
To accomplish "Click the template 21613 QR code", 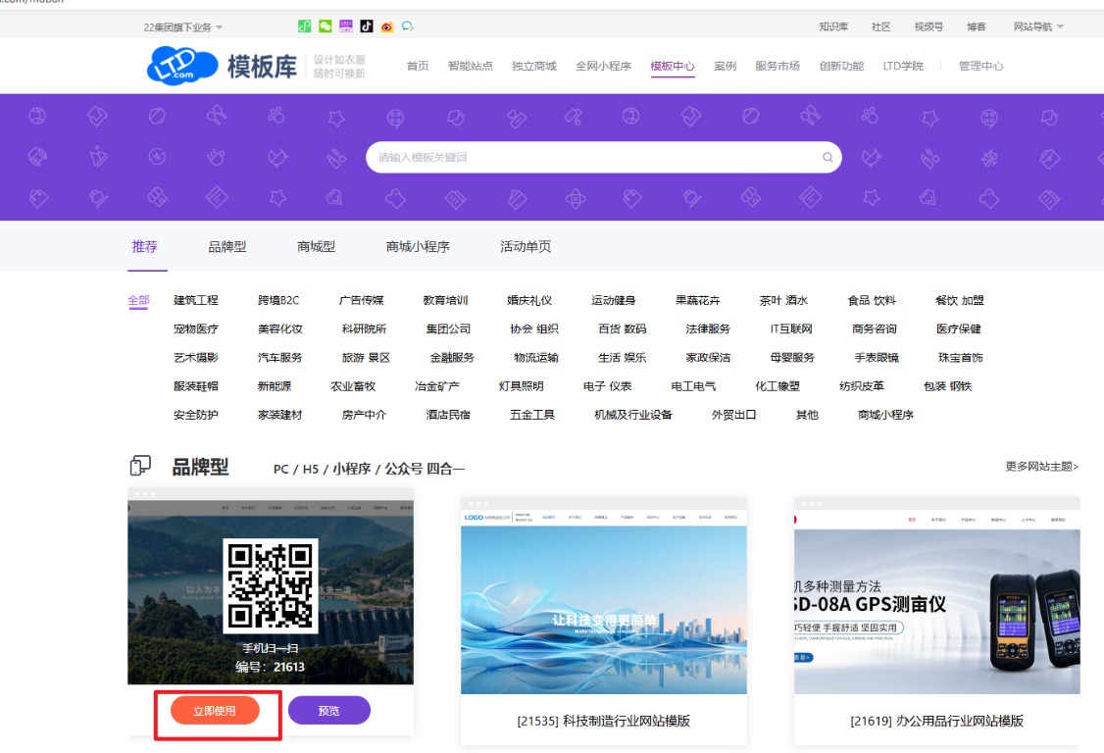I will click(271, 586).
